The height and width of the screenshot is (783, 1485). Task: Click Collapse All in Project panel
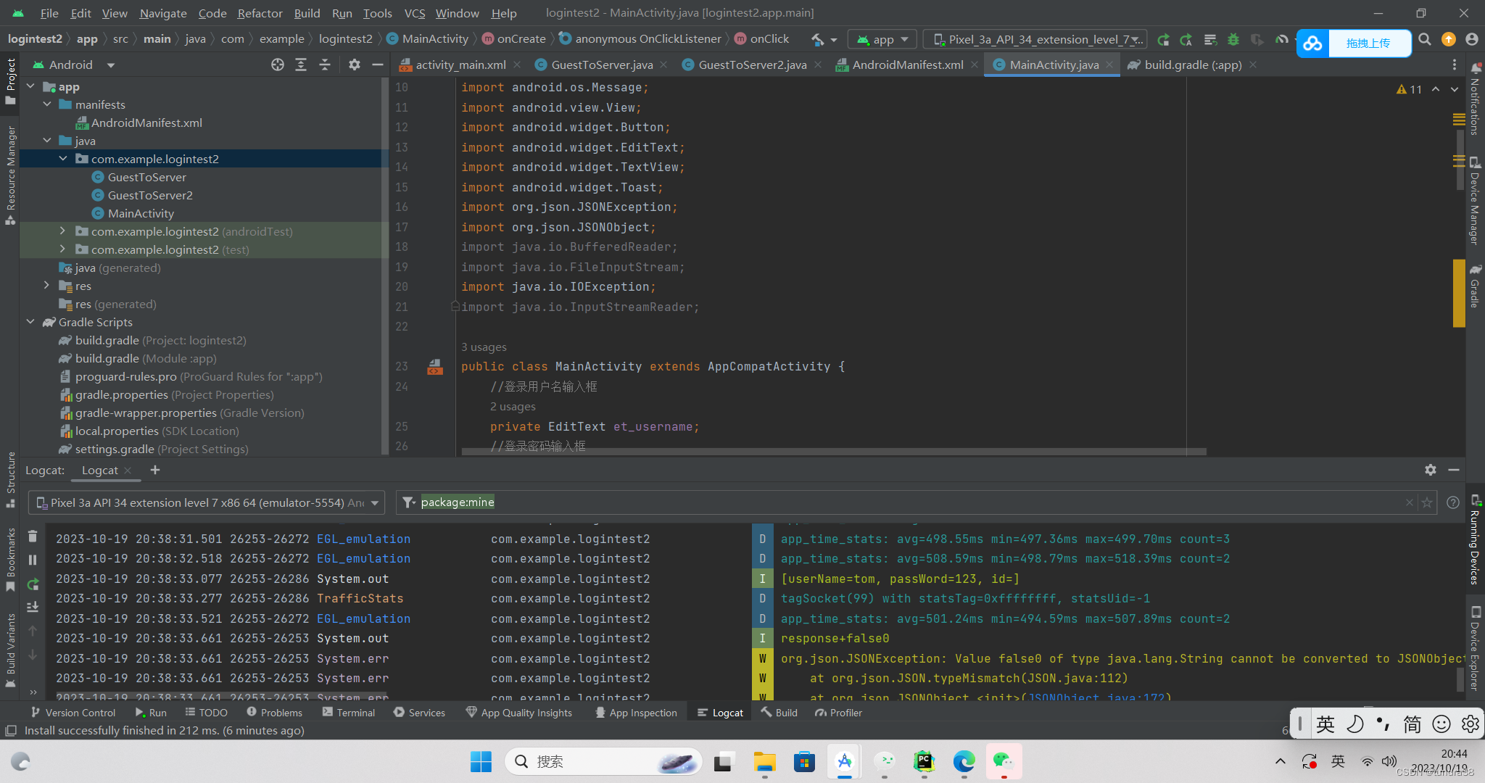[325, 65]
